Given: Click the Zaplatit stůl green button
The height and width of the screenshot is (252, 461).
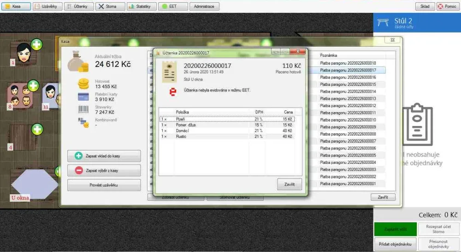Looking at the screenshot, I should (396, 229).
